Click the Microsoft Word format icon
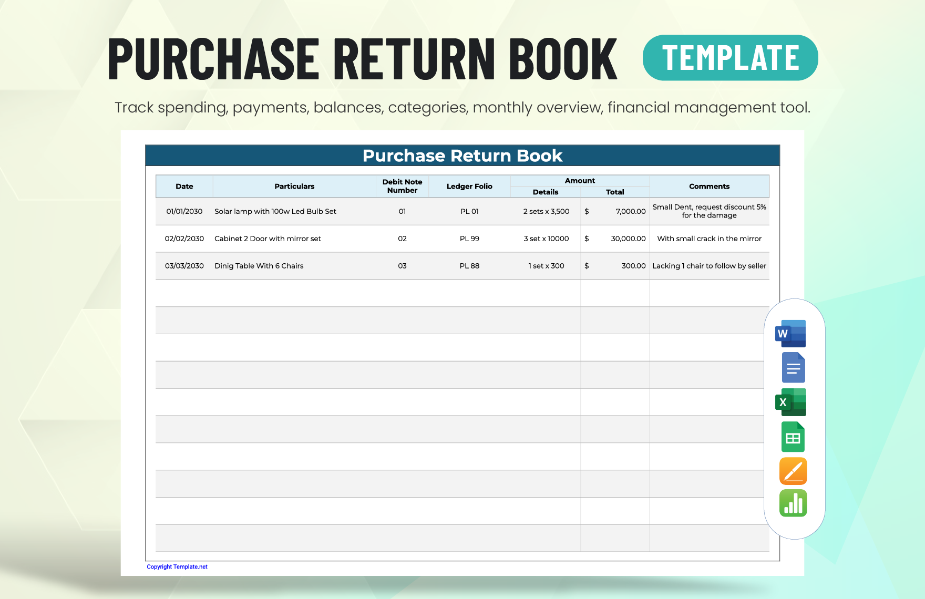The height and width of the screenshot is (599, 925). tap(790, 333)
